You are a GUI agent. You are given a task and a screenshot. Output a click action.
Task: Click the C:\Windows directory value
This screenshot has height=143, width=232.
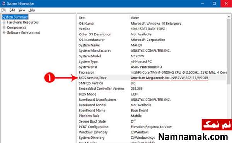(x=140, y=132)
